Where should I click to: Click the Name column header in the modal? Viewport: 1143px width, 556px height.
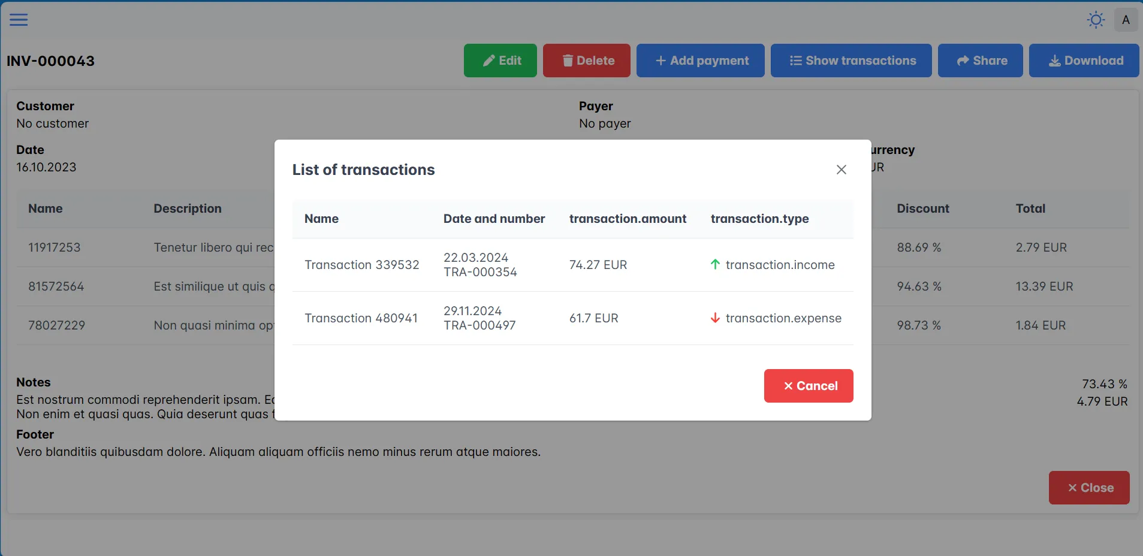point(321,219)
